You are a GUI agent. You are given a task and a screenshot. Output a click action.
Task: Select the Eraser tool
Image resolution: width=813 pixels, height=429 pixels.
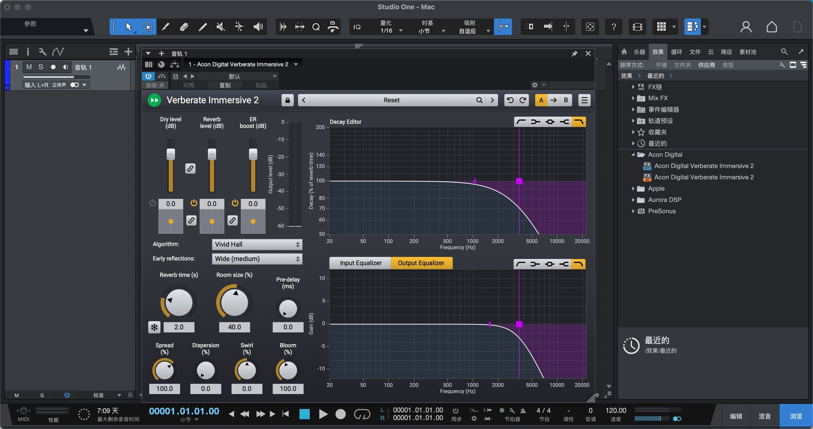184,27
